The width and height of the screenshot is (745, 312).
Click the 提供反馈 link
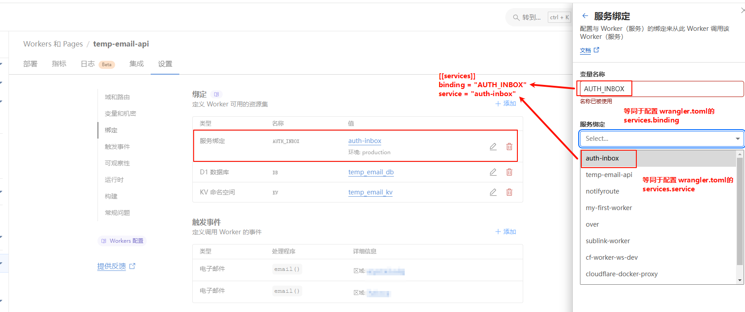(112, 266)
